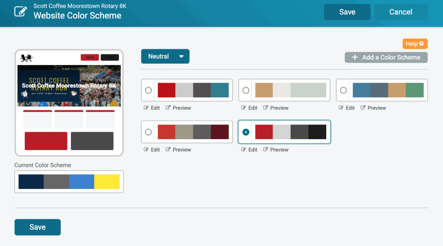The image size is (443, 246).
Task: Open Preview icon under the tan-gray scheme
Action: coord(266,108)
